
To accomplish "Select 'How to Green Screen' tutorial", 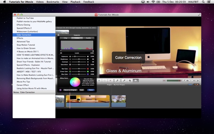I will tap(26, 48).
